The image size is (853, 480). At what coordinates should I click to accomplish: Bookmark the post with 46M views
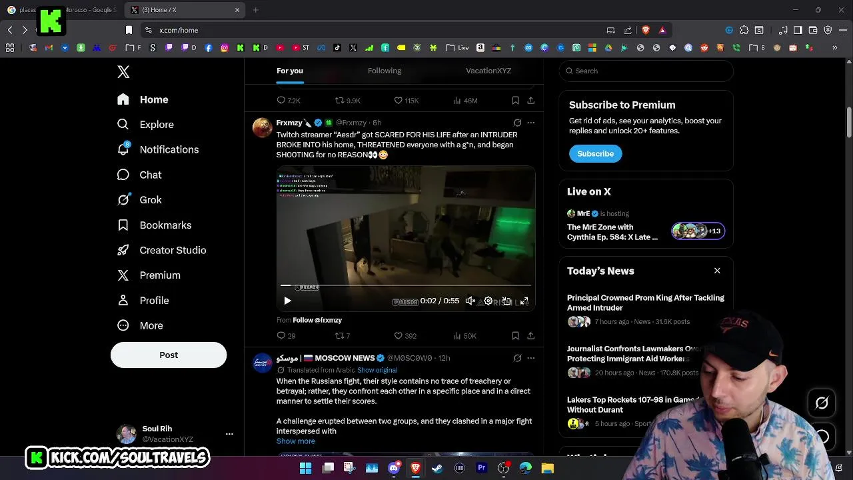[x=515, y=101]
